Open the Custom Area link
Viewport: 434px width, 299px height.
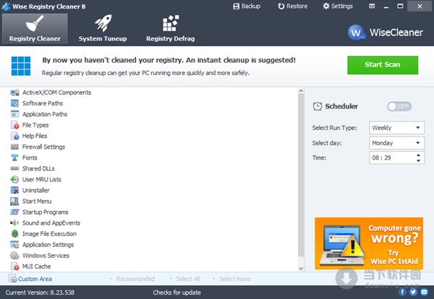35,279
